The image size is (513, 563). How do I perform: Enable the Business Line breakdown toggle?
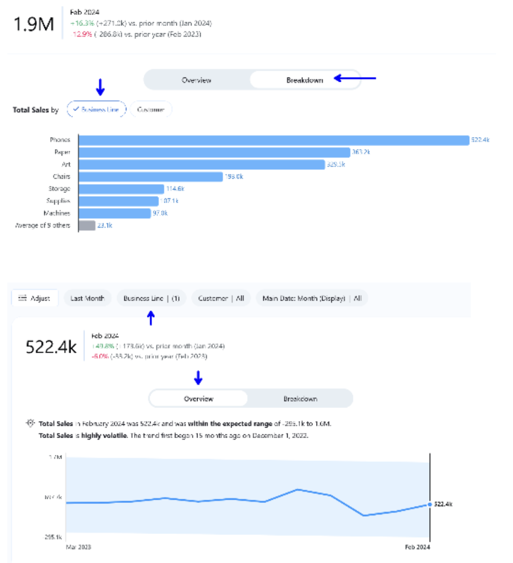(100, 109)
